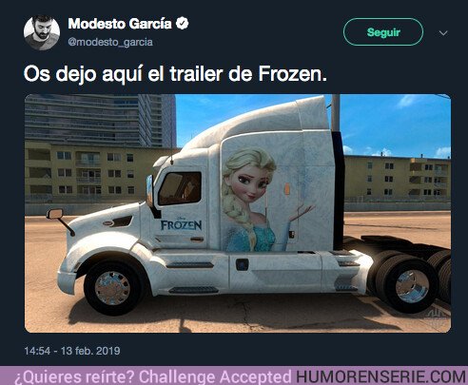
Task: Click Elsa's face painted on truck cab
Action: [x=250, y=181]
